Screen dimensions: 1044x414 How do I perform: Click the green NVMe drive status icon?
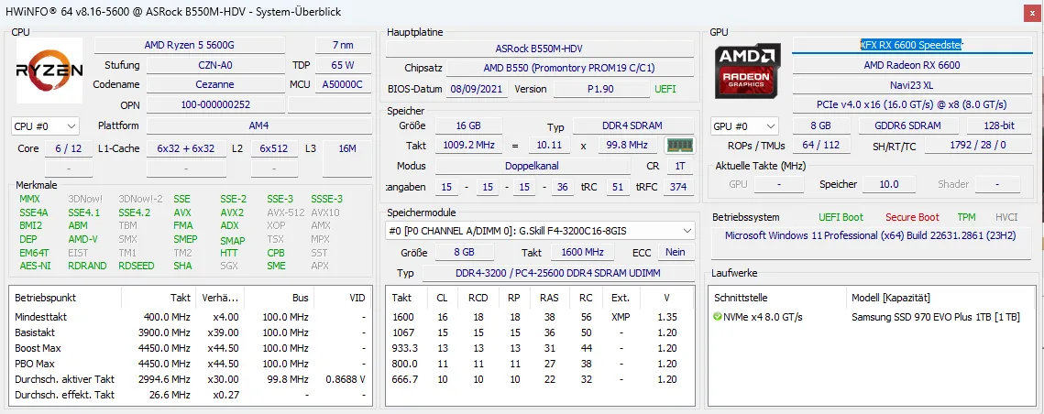click(717, 317)
